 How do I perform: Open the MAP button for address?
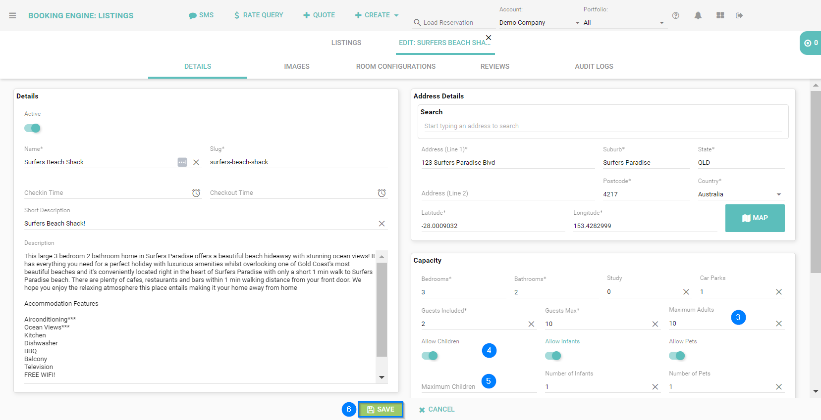[x=755, y=218]
